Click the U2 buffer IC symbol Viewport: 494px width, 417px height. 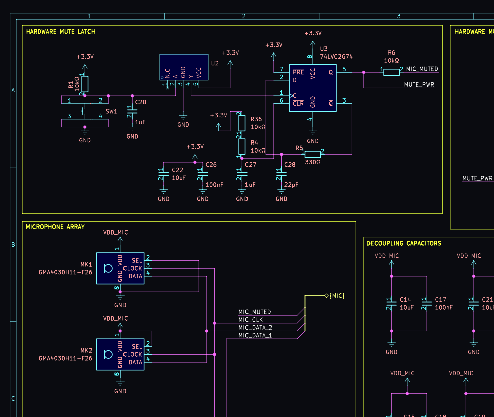(x=183, y=67)
